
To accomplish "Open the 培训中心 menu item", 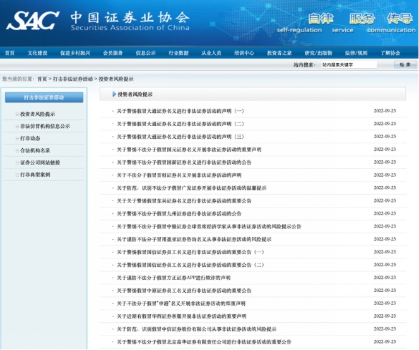I will [244, 53].
